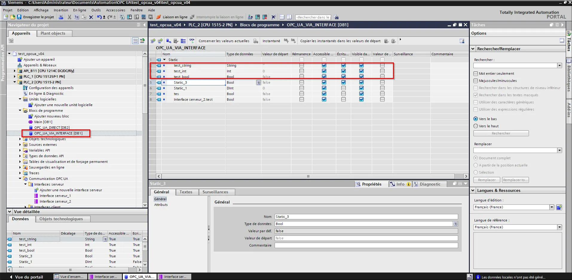The image size is (572, 280).
Task: Click the monitor all glasses icon
Action: pyautogui.click(x=192, y=40)
